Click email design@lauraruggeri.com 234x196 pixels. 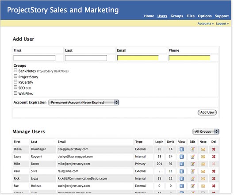pyautogui.click(x=75, y=157)
